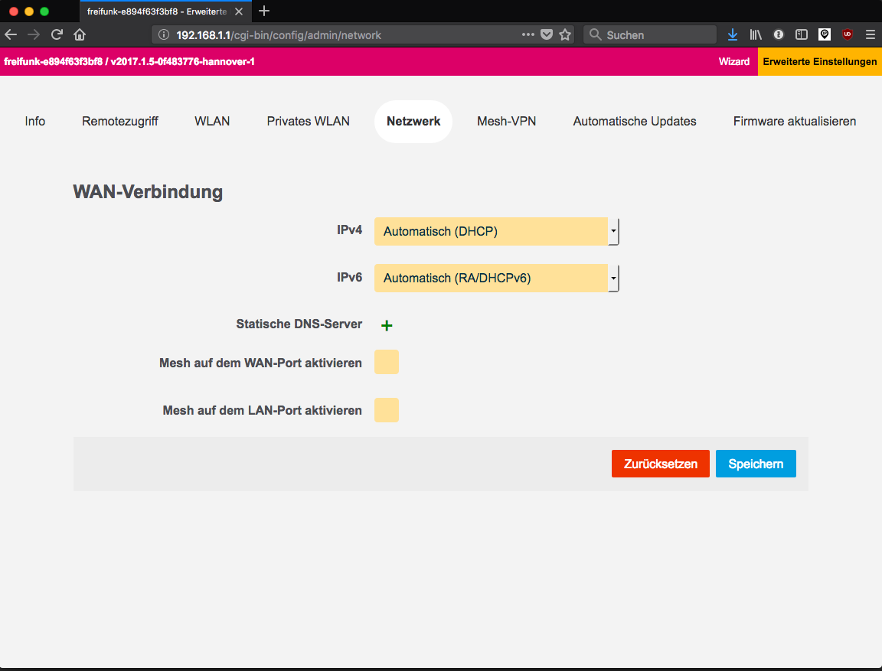Show the Firefox library icon
882x671 pixels.
(756, 34)
